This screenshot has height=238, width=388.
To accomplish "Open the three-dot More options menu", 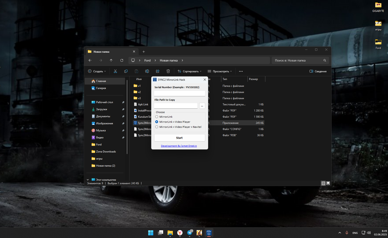I will 241,71.
